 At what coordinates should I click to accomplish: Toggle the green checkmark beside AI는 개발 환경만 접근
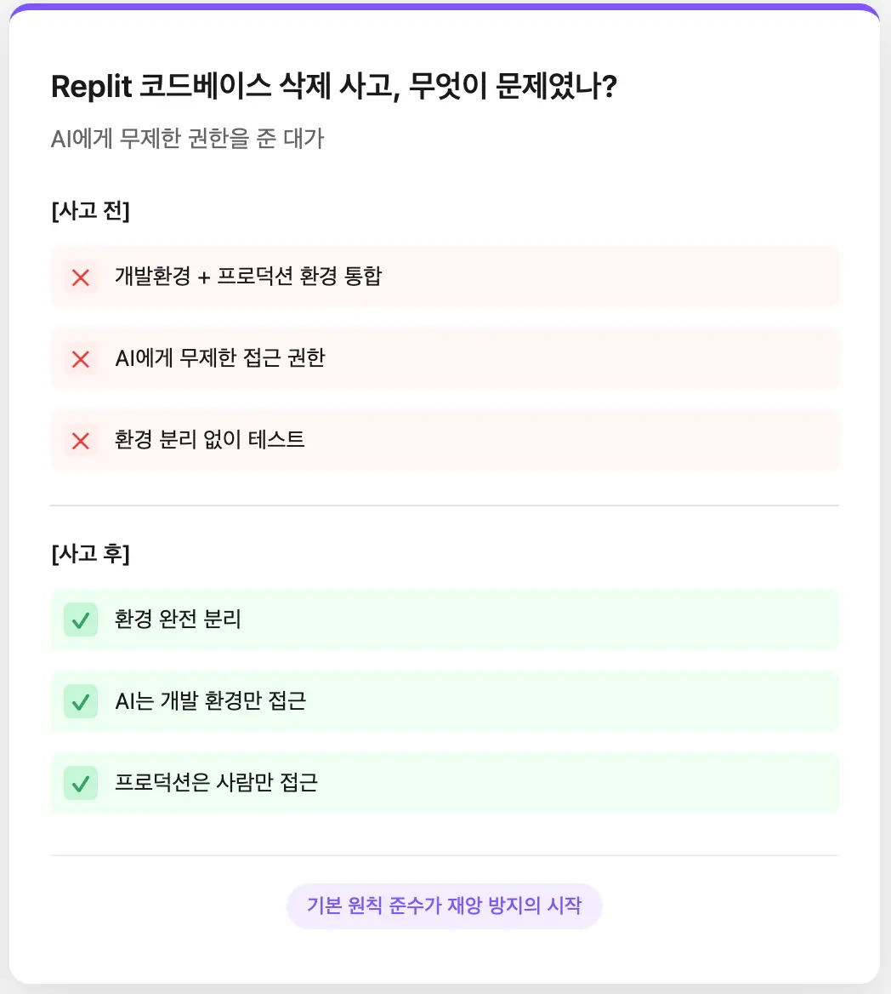pos(81,701)
